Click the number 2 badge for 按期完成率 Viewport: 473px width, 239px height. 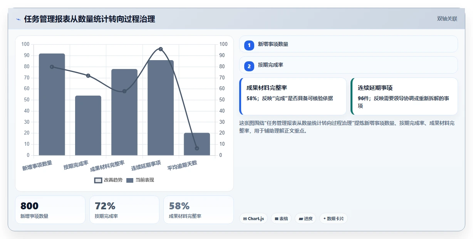click(249, 66)
